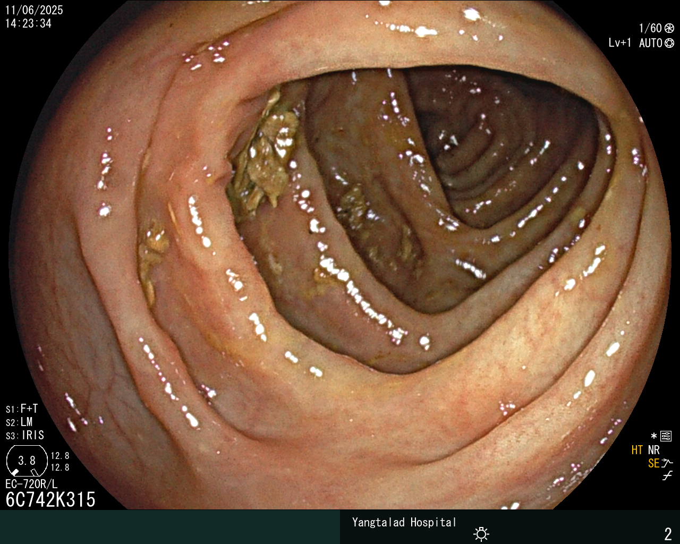Click the iris aperture icon beside AUTO
This screenshot has width=680, height=544.
[x=669, y=43]
